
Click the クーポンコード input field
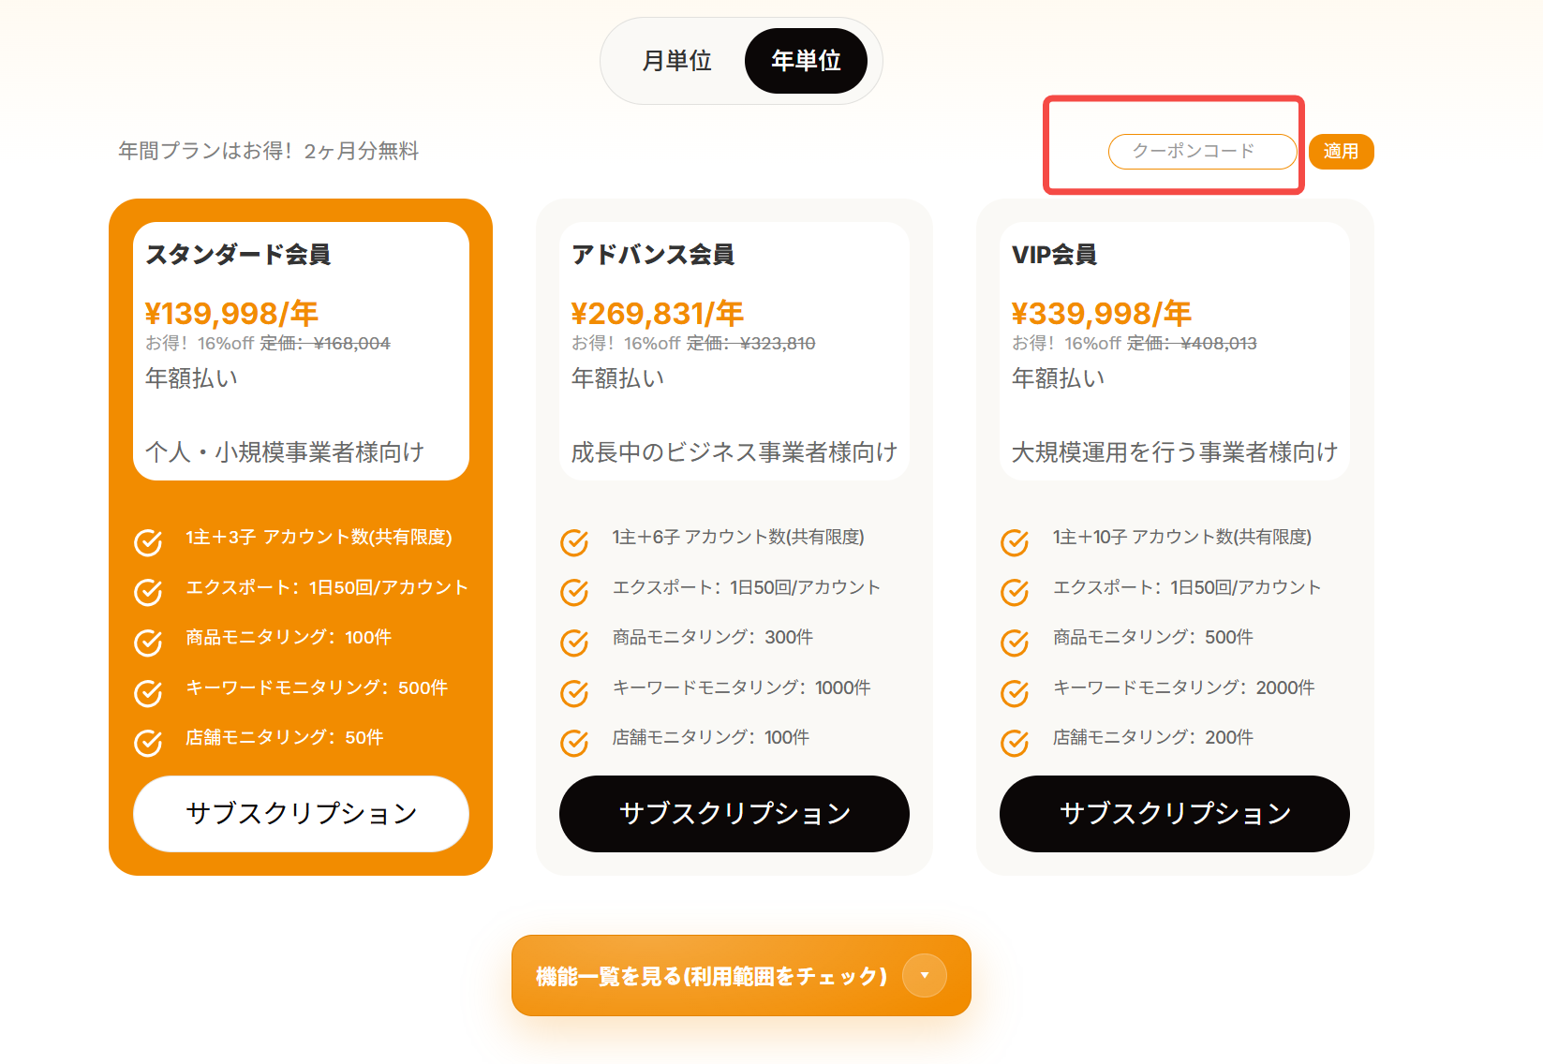pos(1202,151)
